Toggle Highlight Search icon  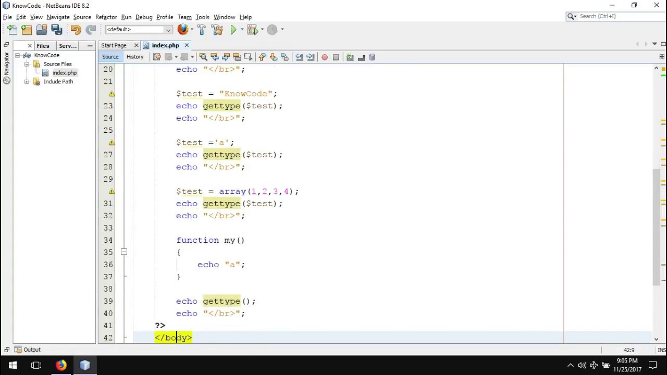coord(237,57)
